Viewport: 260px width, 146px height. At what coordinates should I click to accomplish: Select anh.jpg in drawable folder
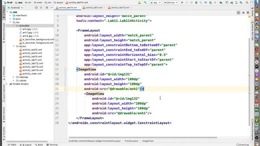(29, 29)
